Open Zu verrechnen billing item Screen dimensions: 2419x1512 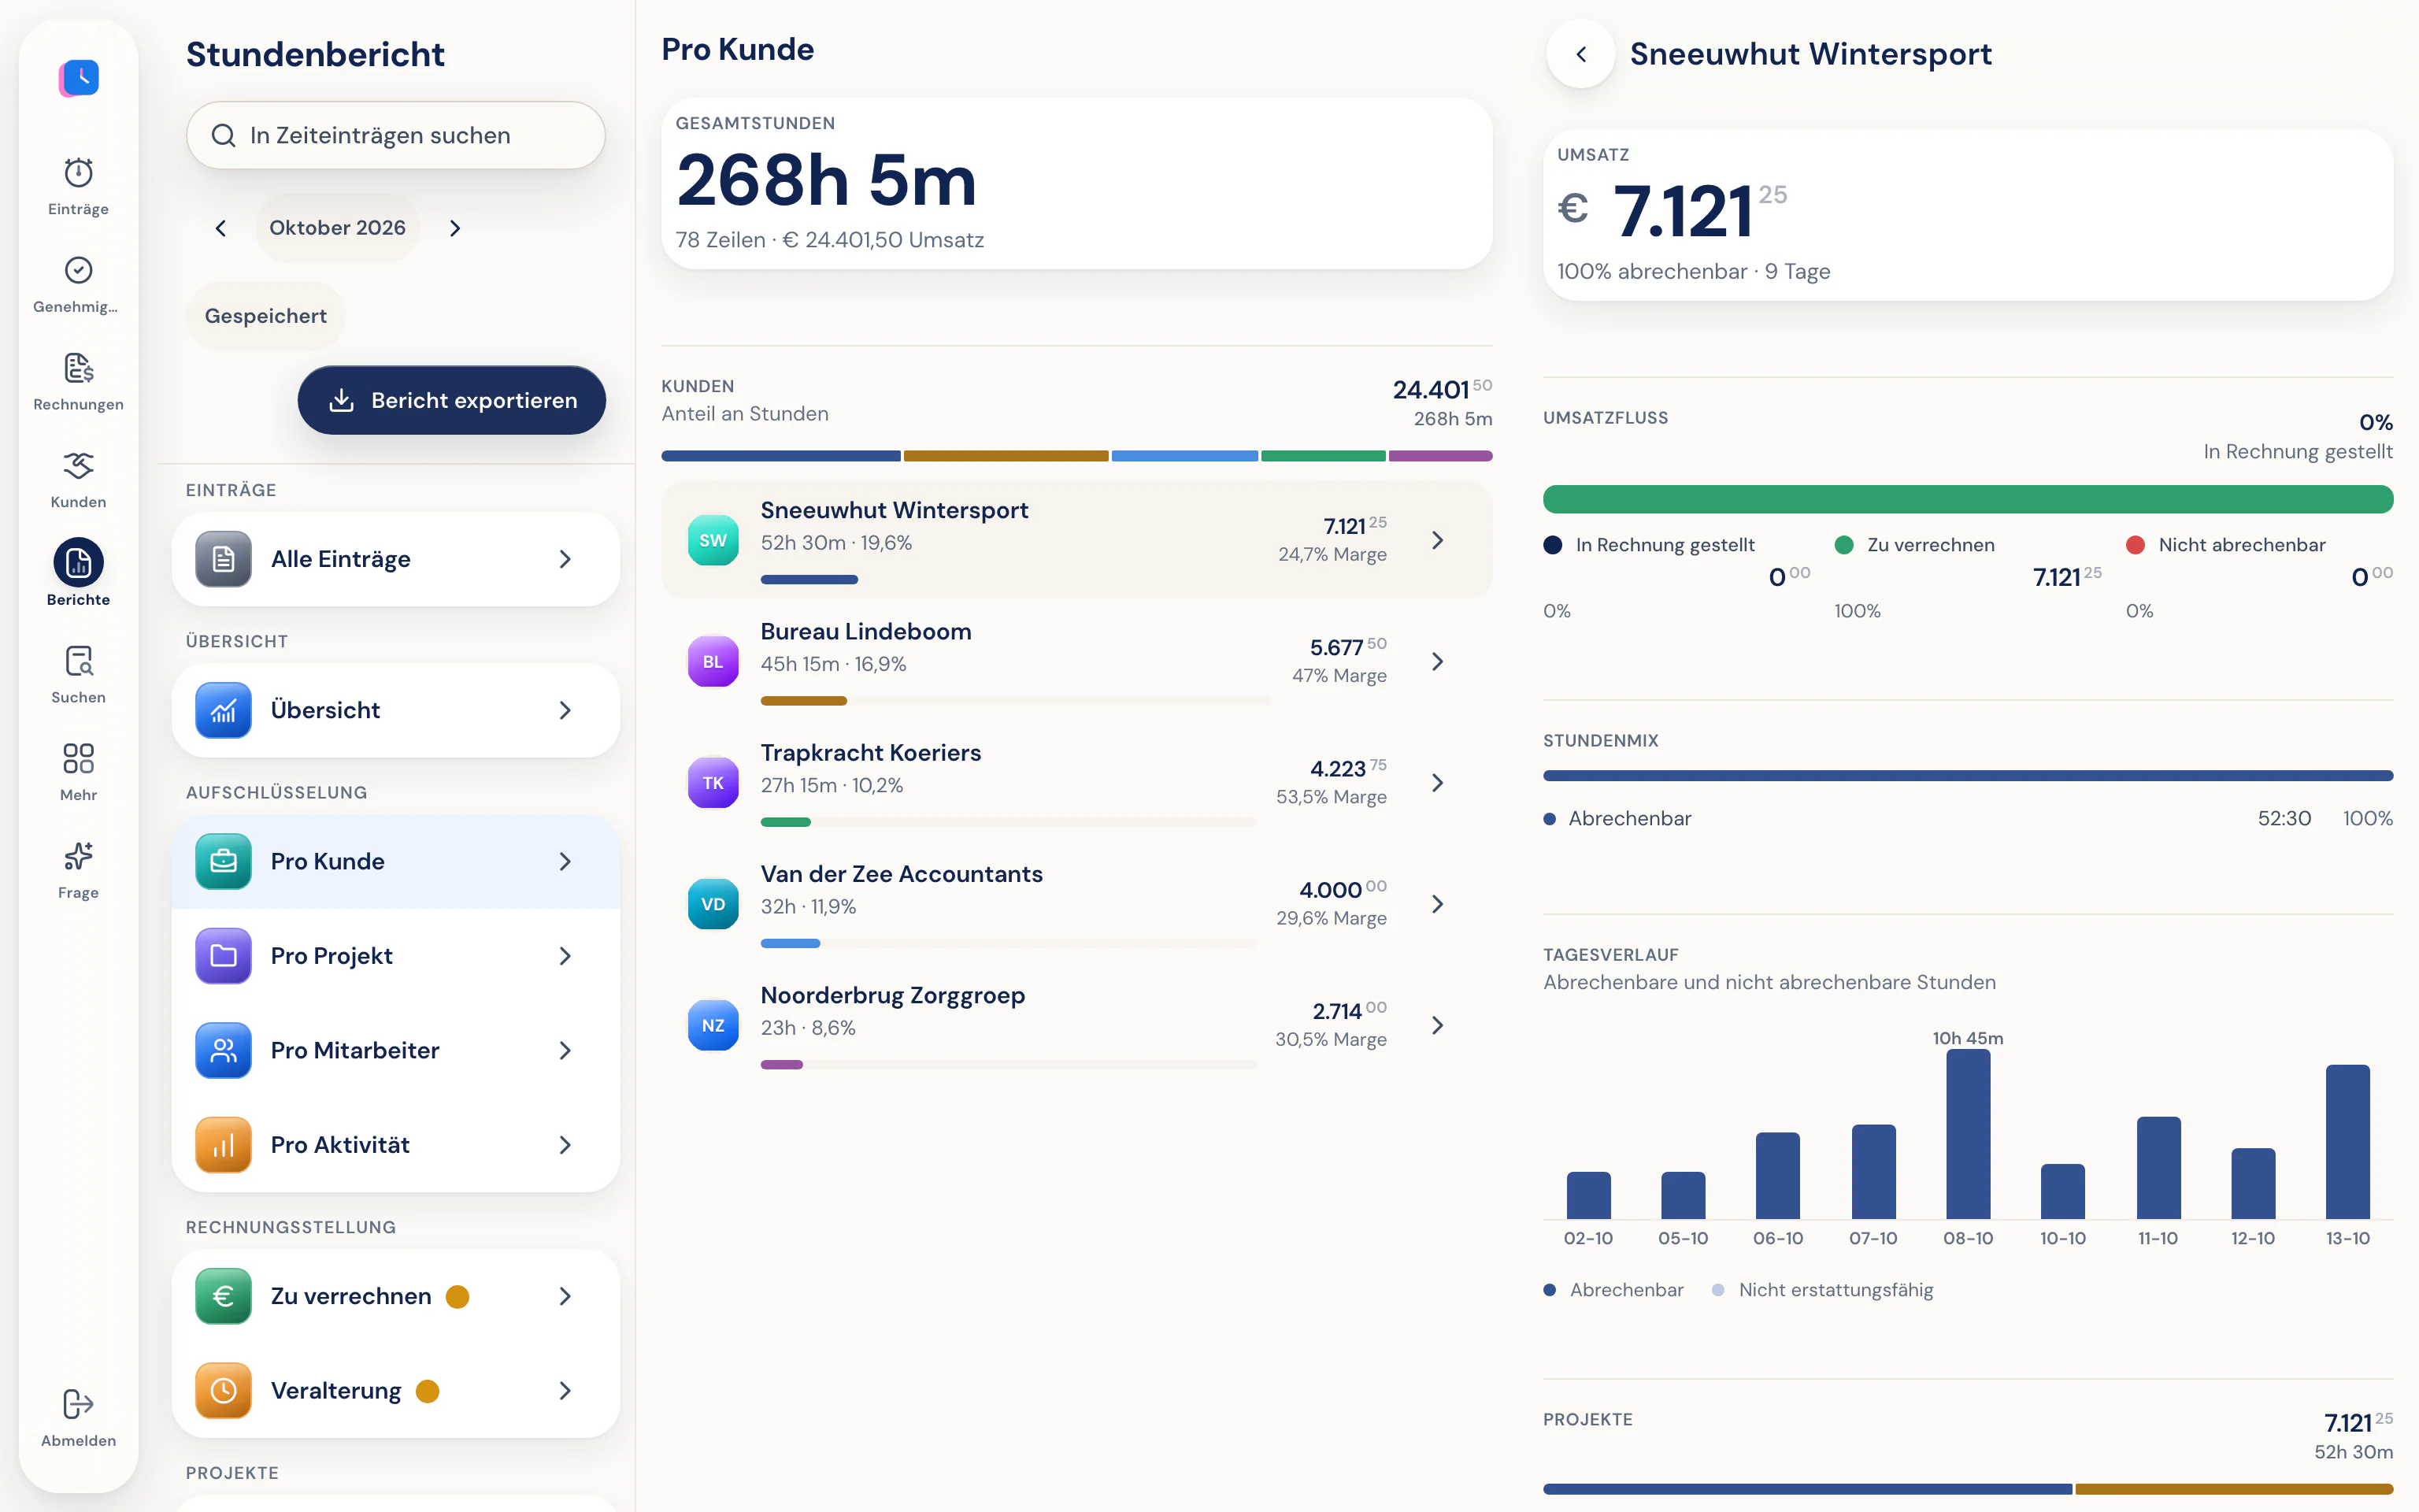coord(396,1296)
